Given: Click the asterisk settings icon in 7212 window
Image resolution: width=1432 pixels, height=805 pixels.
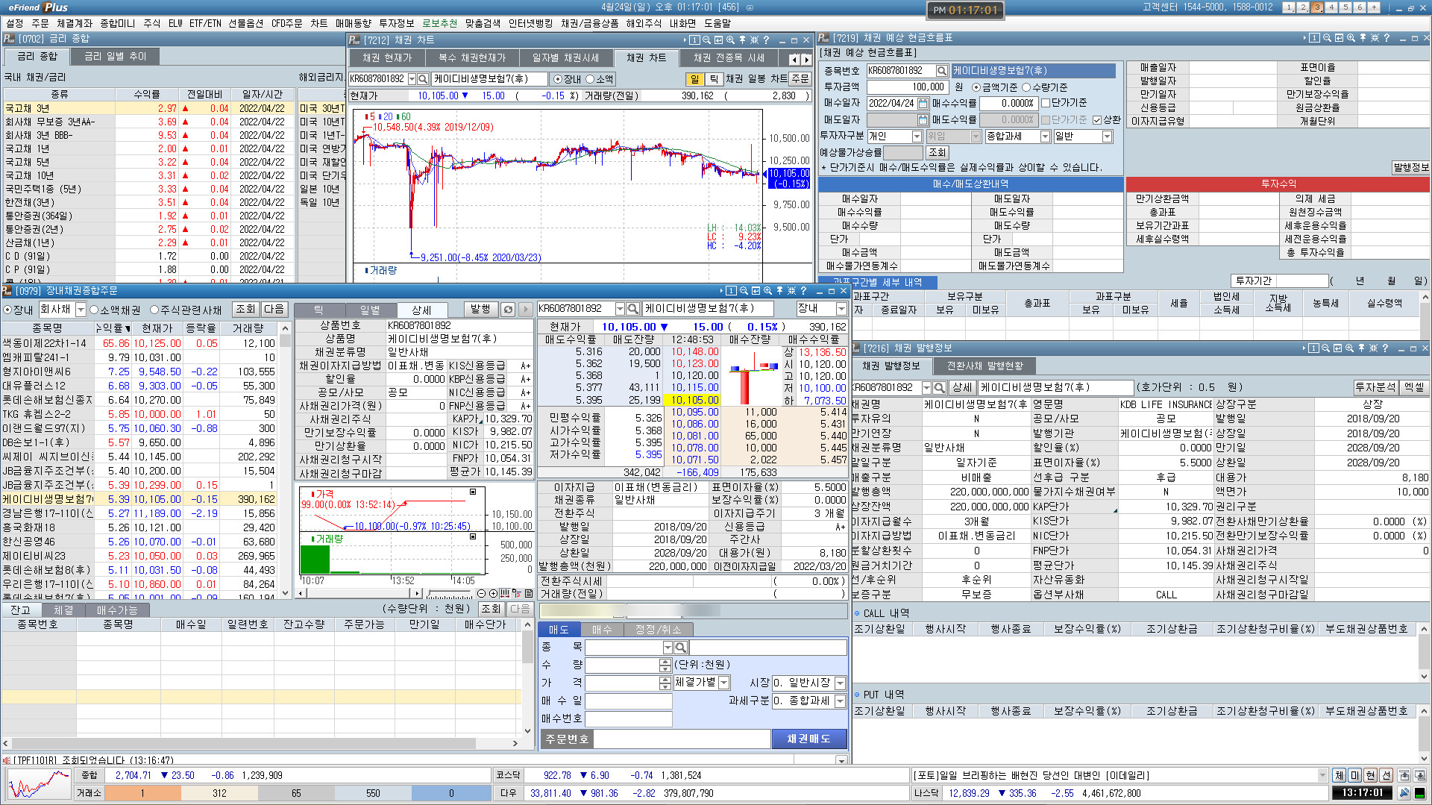Looking at the screenshot, I should pyautogui.click(x=754, y=40).
